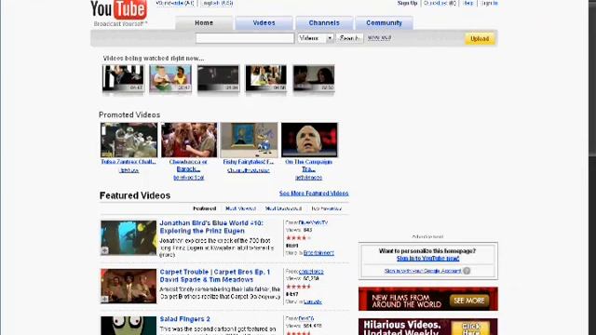
Task: Open the English (US) language selector
Action: point(217,3)
